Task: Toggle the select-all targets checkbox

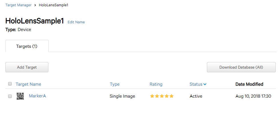Action: (x=10, y=84)
